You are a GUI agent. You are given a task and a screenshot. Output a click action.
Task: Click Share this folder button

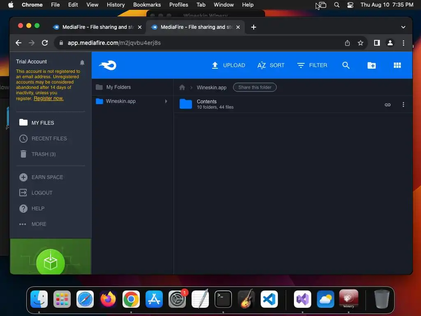click(x=255, y=87)
